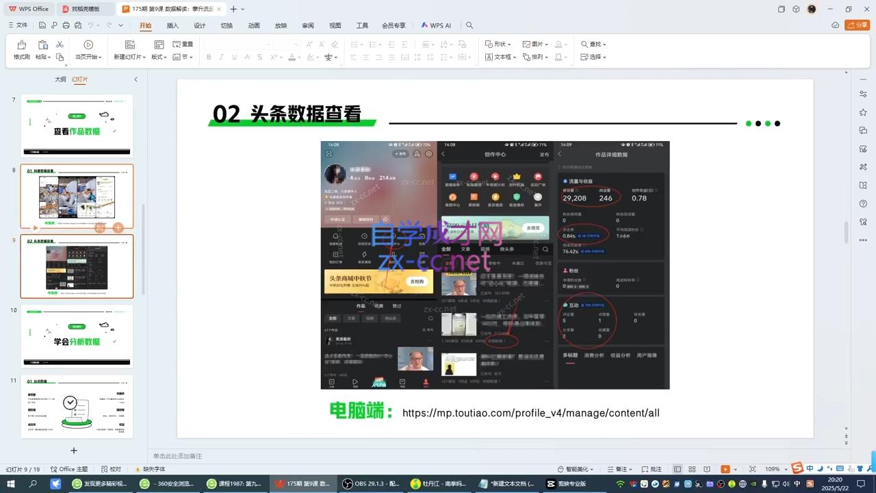
Task: Click the Format Painter (格式刷) icon
Action: coord(22,45)
